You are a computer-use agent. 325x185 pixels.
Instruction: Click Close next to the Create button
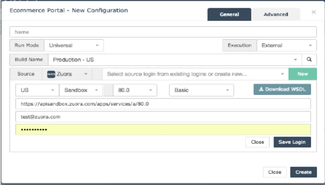click(275, 172)
